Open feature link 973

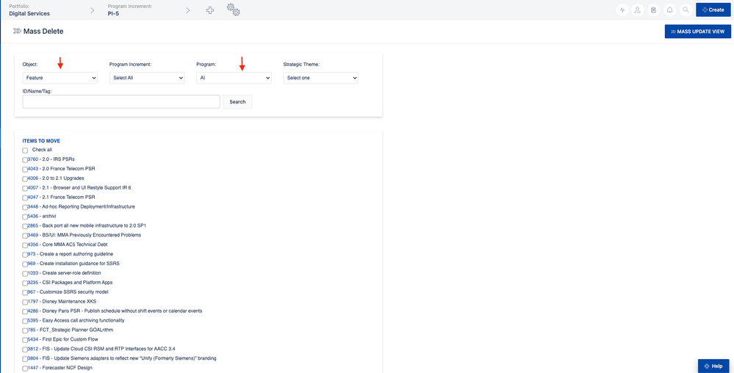pyautogui.click(x=32, y=254)
